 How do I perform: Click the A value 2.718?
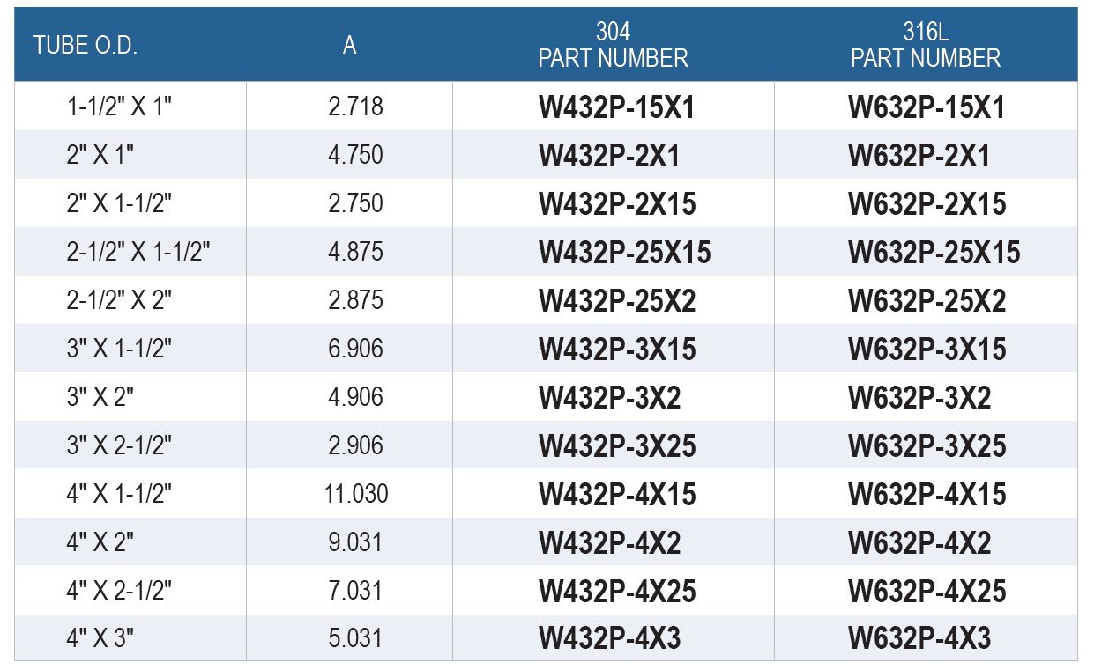pyautogui.click(x=356, y=107)
